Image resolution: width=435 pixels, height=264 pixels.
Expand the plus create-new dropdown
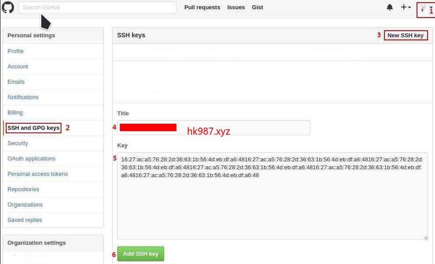(x=406, y=7)
